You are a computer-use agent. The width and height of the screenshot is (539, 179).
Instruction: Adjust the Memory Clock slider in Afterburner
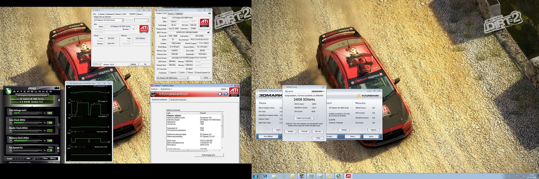point(28,140)
